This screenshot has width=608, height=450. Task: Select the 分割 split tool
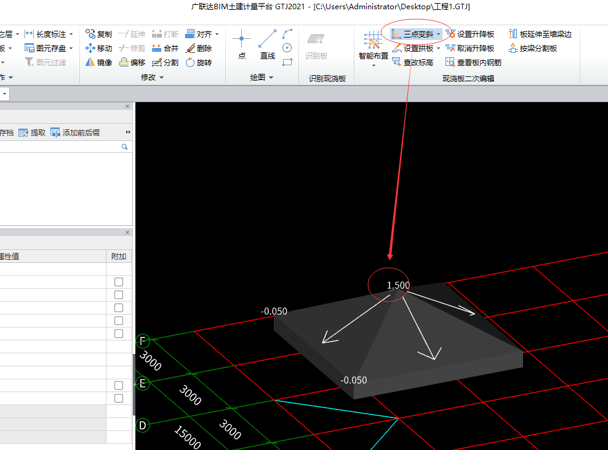pyautogui.click(x=165, y=62)
